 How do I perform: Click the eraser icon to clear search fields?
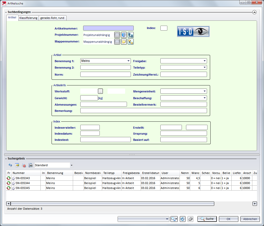pyautogui.click(x=190, y=219)
